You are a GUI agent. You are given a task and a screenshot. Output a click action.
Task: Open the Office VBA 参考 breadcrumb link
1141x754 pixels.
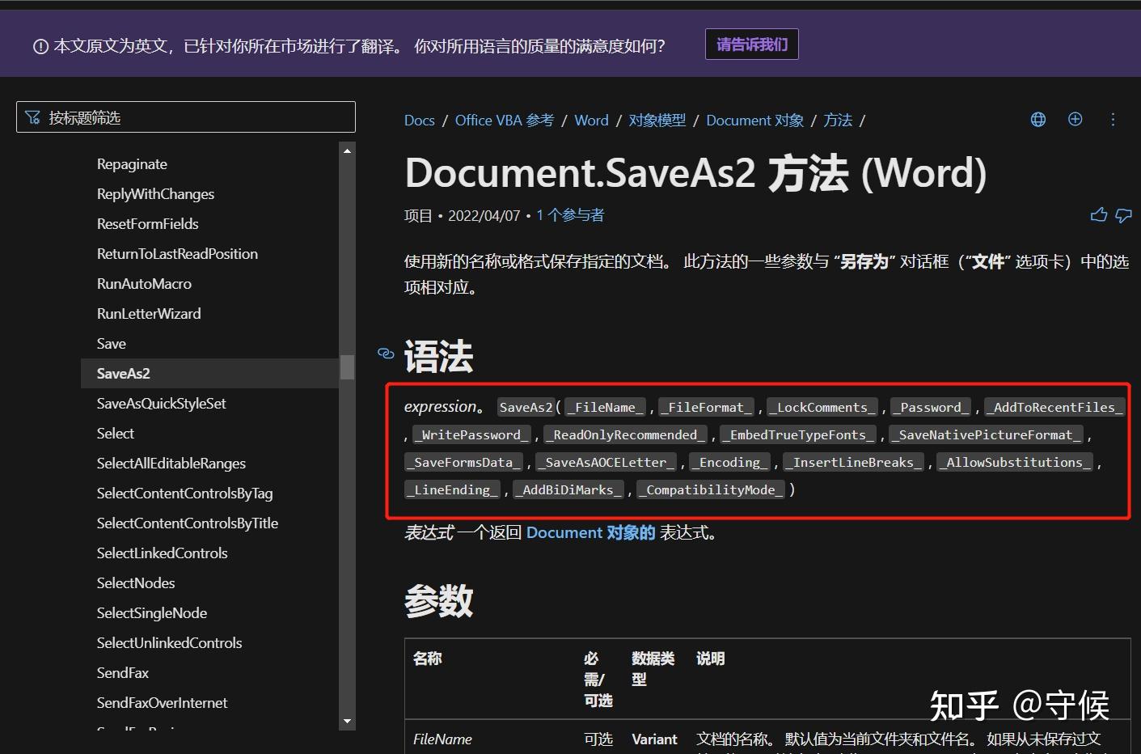(505, 121)
